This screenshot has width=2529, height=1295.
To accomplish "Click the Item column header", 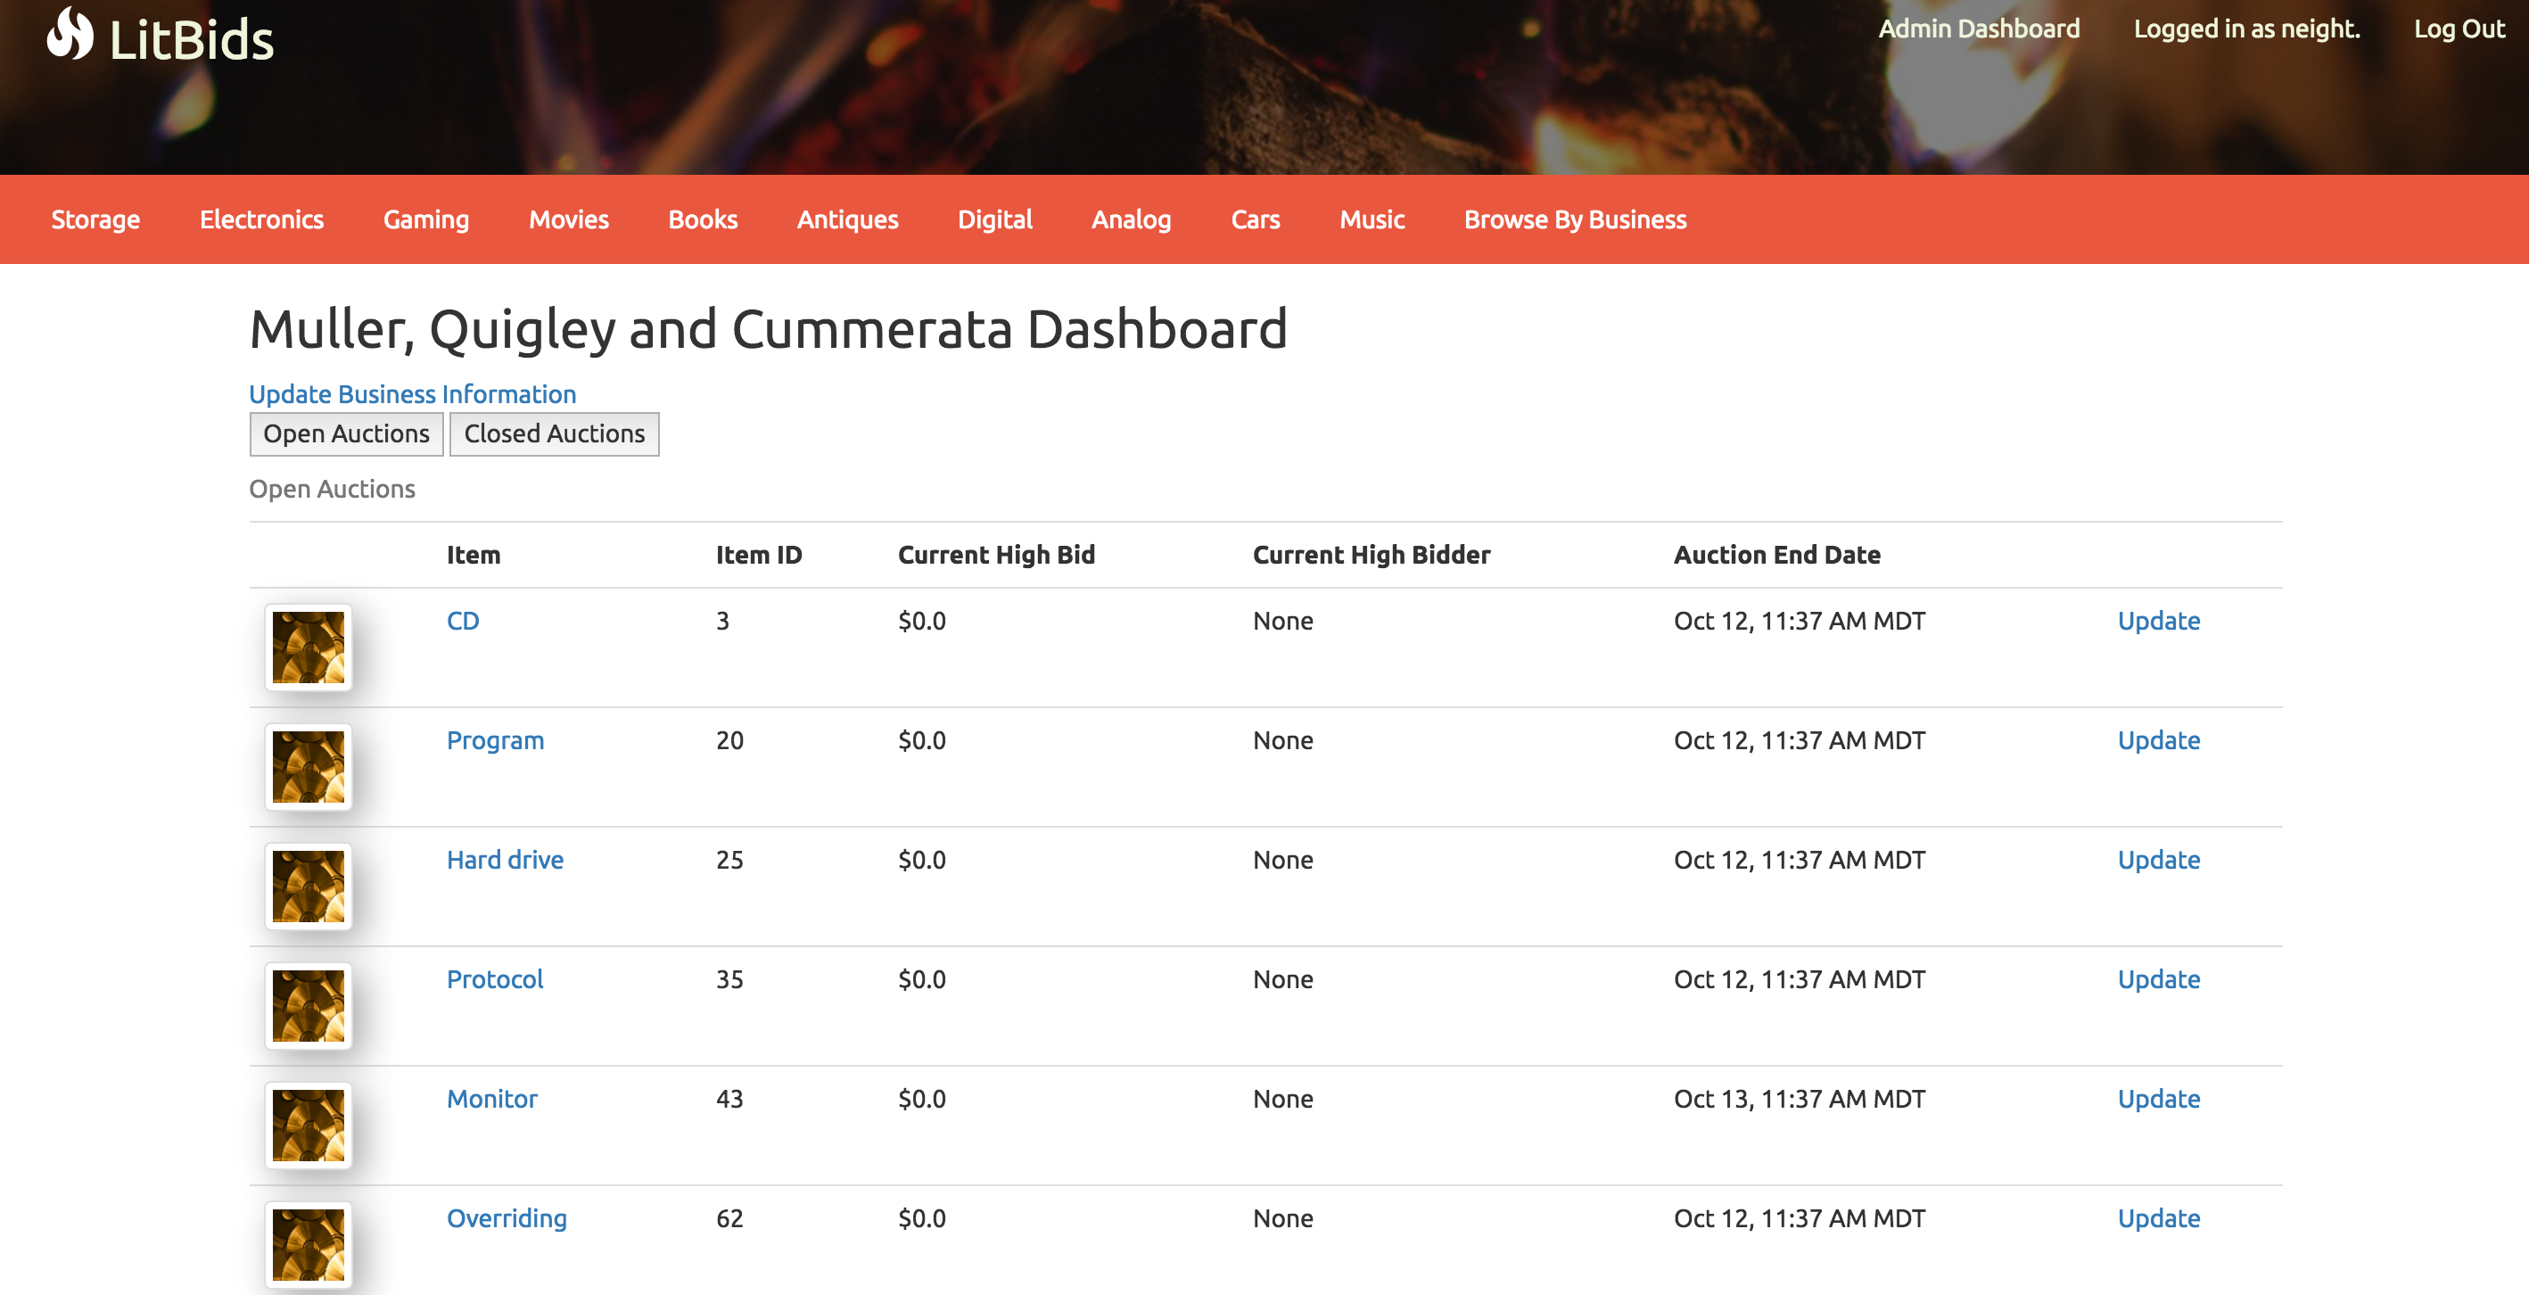I will [x=474, y=555].
